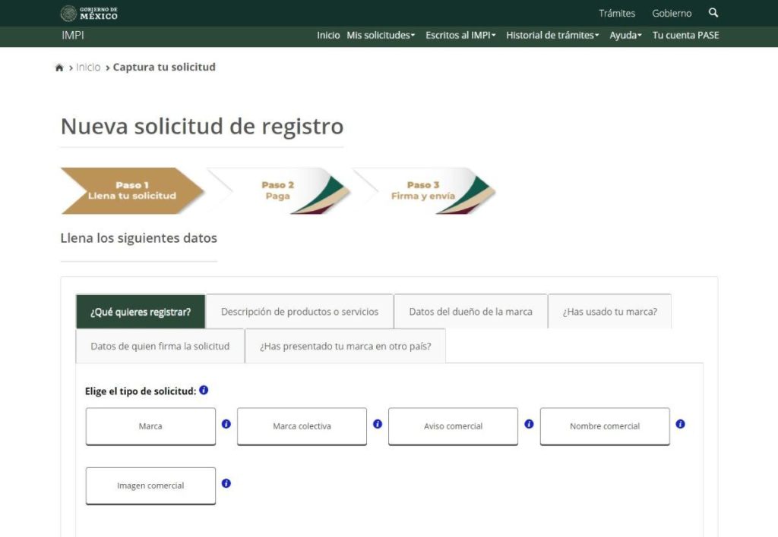This screenshot has height=537, width=778.
Task: Click the info icon next to Marca
Action: (x=226, y=425)
